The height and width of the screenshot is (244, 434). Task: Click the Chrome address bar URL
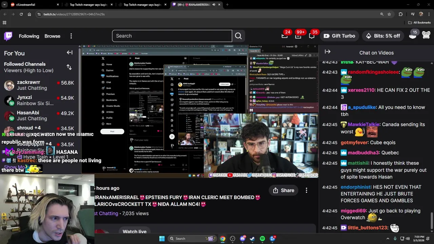74,14
